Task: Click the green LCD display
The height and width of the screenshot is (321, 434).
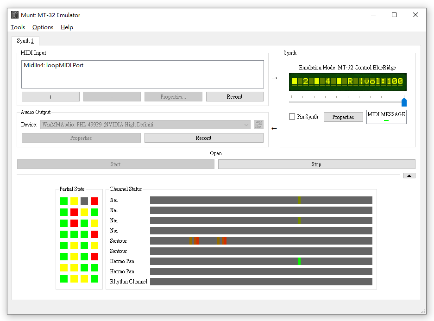Action: click(348, 82)
